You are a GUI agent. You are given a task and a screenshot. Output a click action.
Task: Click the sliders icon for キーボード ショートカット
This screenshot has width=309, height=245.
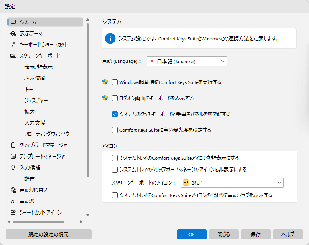(13, 44)
